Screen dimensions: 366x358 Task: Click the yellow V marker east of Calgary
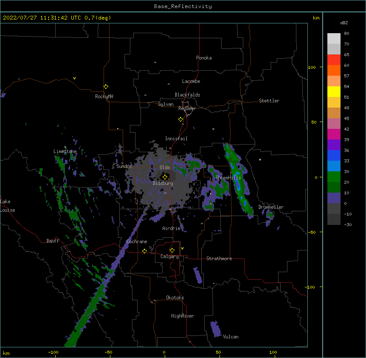(x=182, y=248)
